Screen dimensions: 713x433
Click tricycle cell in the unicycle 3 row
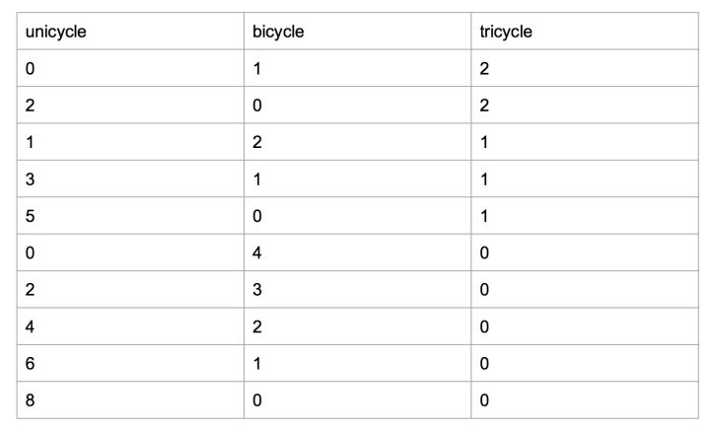[x=583, y=180]
